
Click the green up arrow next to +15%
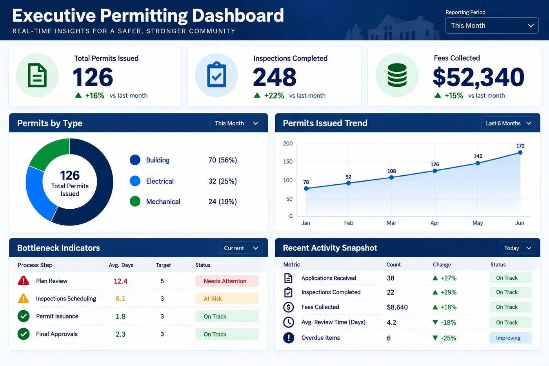[x=438, y=95]
